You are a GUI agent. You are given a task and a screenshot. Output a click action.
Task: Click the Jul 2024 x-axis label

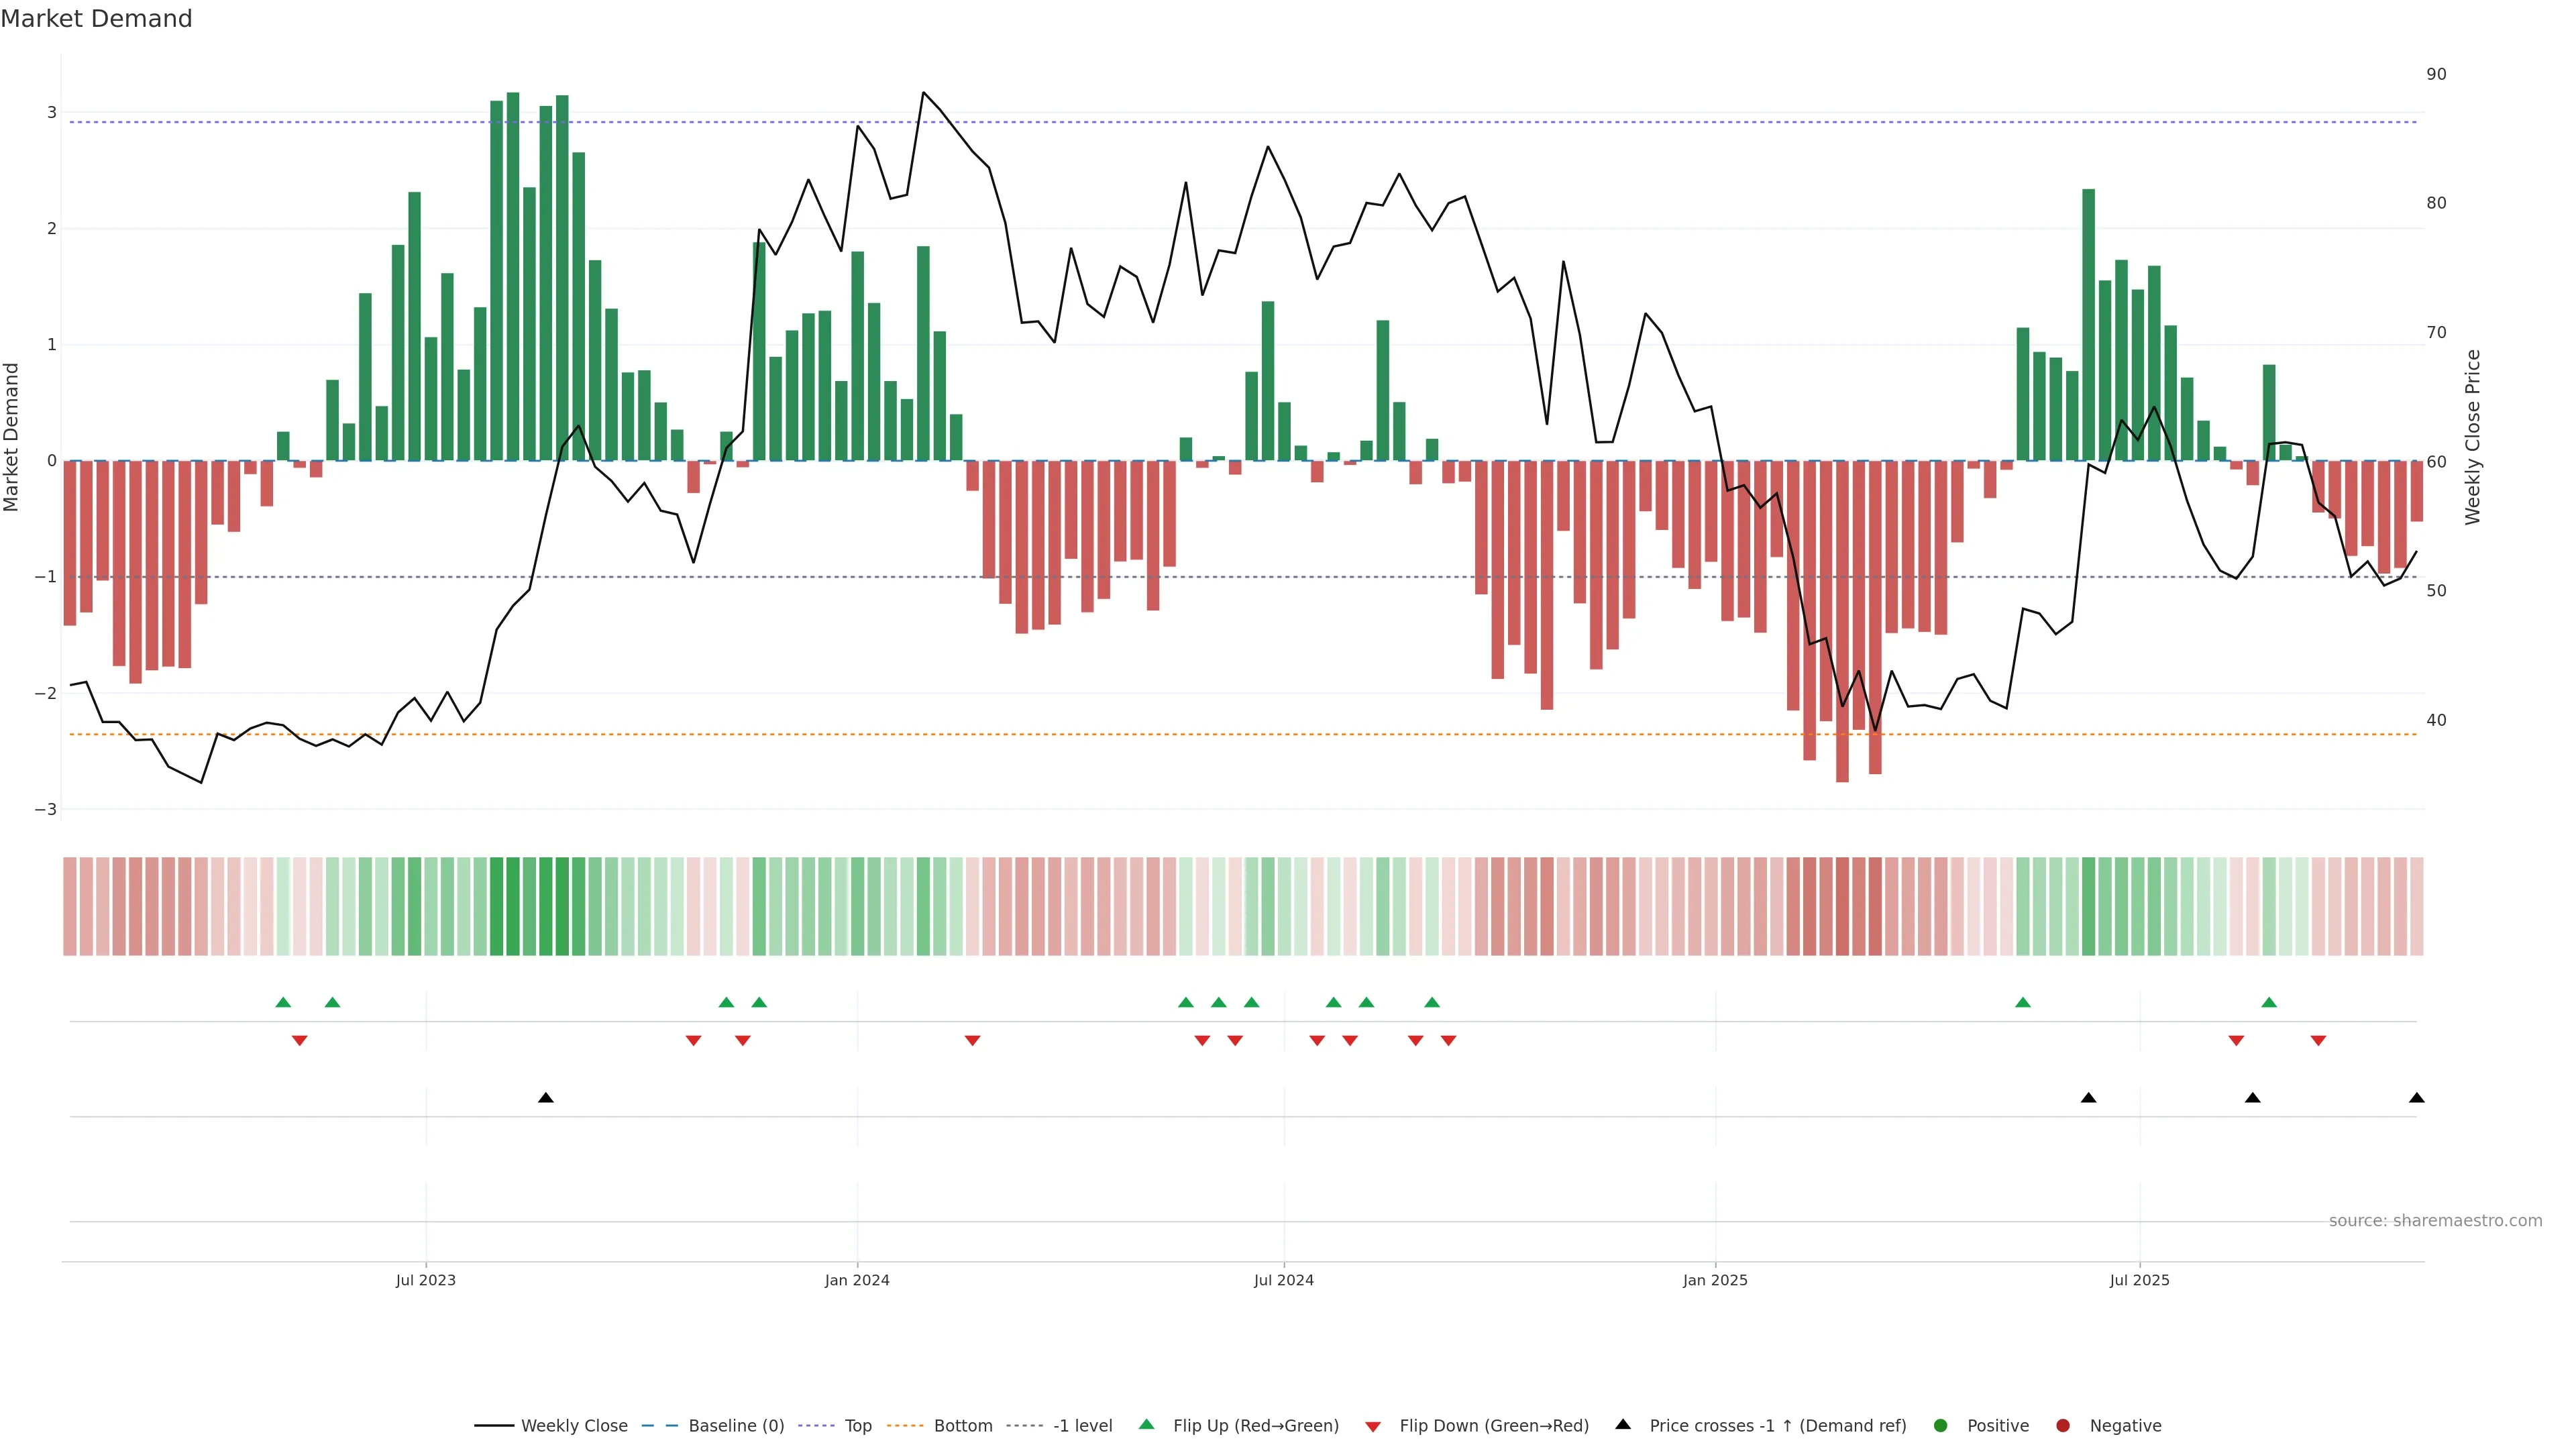pyautogui.click(x=1283, y=1280)
